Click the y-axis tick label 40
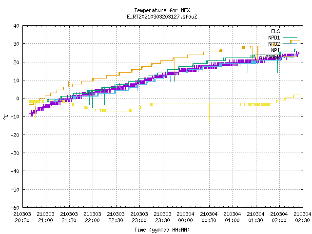Image resolution: width=312 pixels, height=234 pixels. (x=16, y=26)
